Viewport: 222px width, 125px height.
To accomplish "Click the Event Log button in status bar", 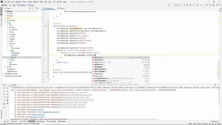I will [214, 122].
